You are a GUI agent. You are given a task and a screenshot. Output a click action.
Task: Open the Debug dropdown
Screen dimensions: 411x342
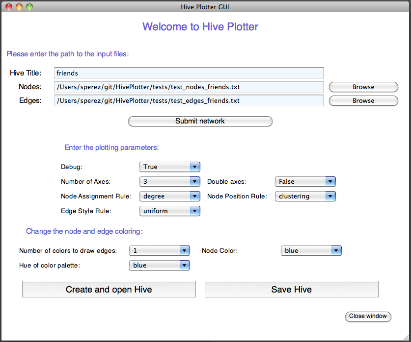click(170, 167)
